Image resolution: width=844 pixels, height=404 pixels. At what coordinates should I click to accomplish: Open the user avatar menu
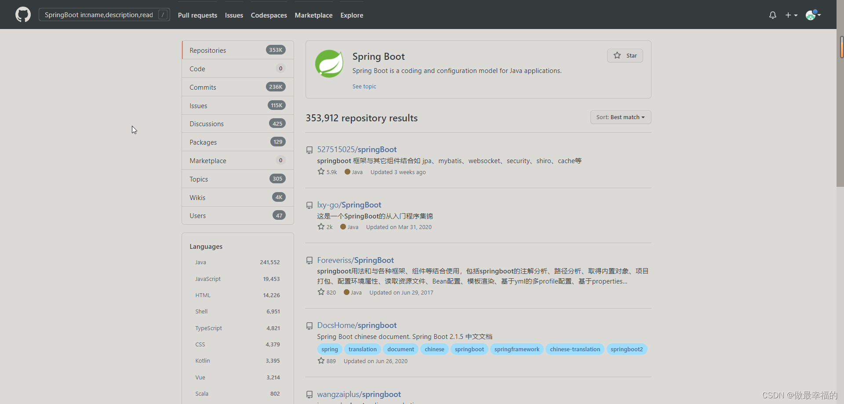point(813,15)
